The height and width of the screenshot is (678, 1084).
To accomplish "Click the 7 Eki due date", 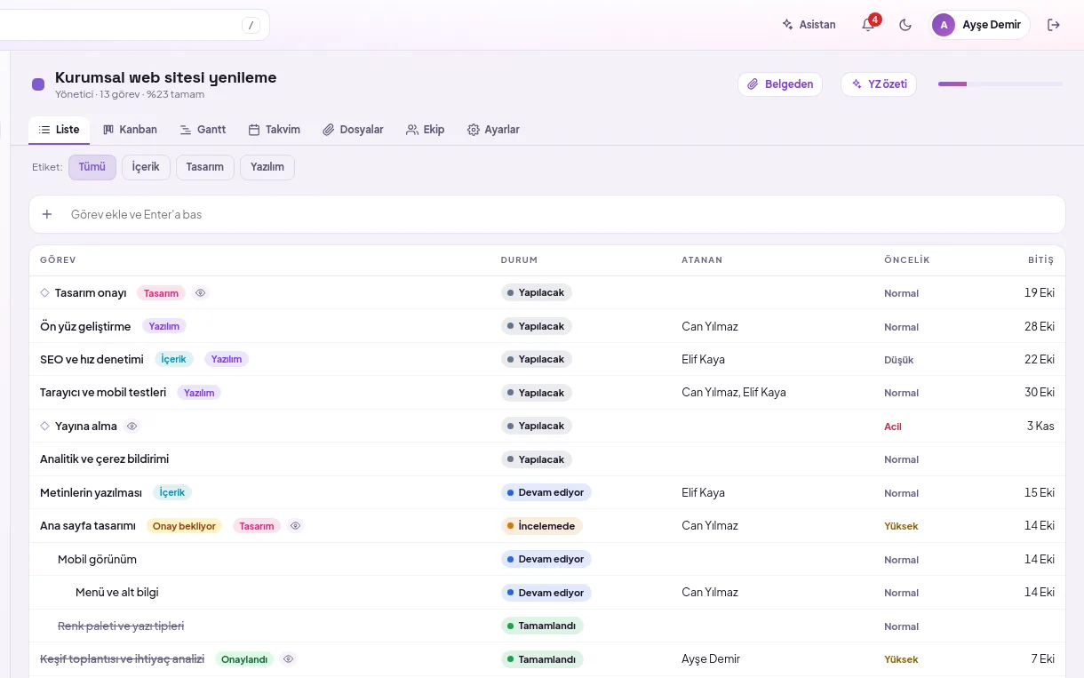I will [1042, 659].
